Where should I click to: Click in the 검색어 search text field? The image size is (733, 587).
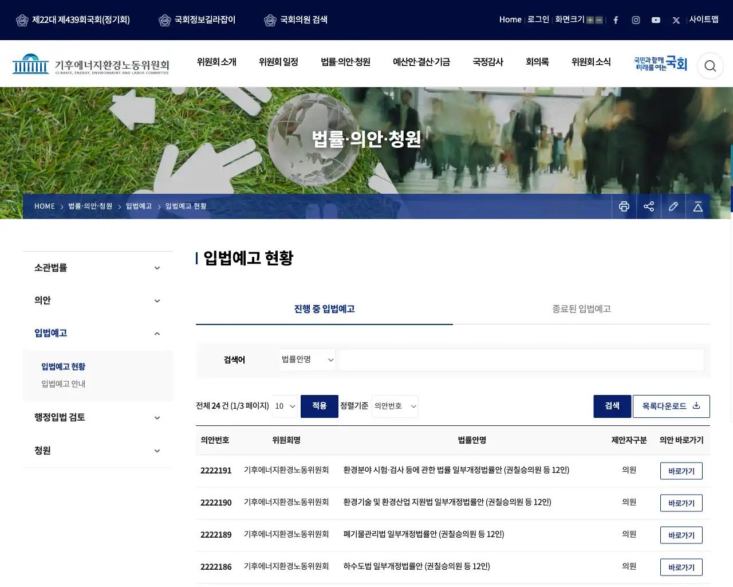click(521, 360)
